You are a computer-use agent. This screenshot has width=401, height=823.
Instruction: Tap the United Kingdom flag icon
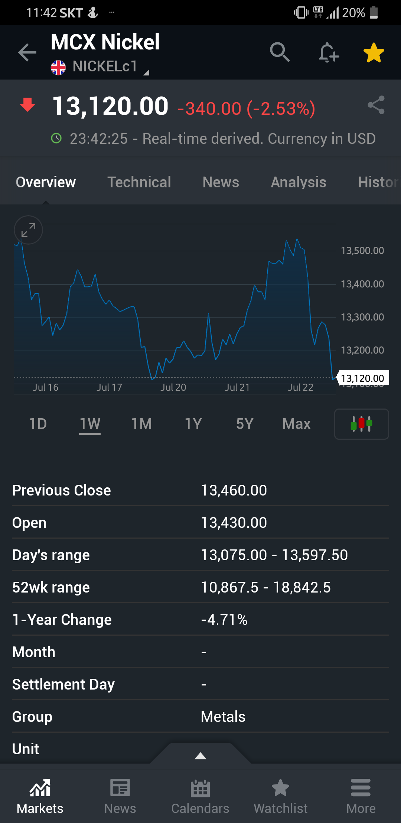point(58,68)
